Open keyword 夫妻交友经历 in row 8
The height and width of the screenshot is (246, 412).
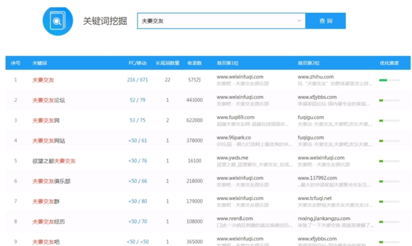pos(49,221)
